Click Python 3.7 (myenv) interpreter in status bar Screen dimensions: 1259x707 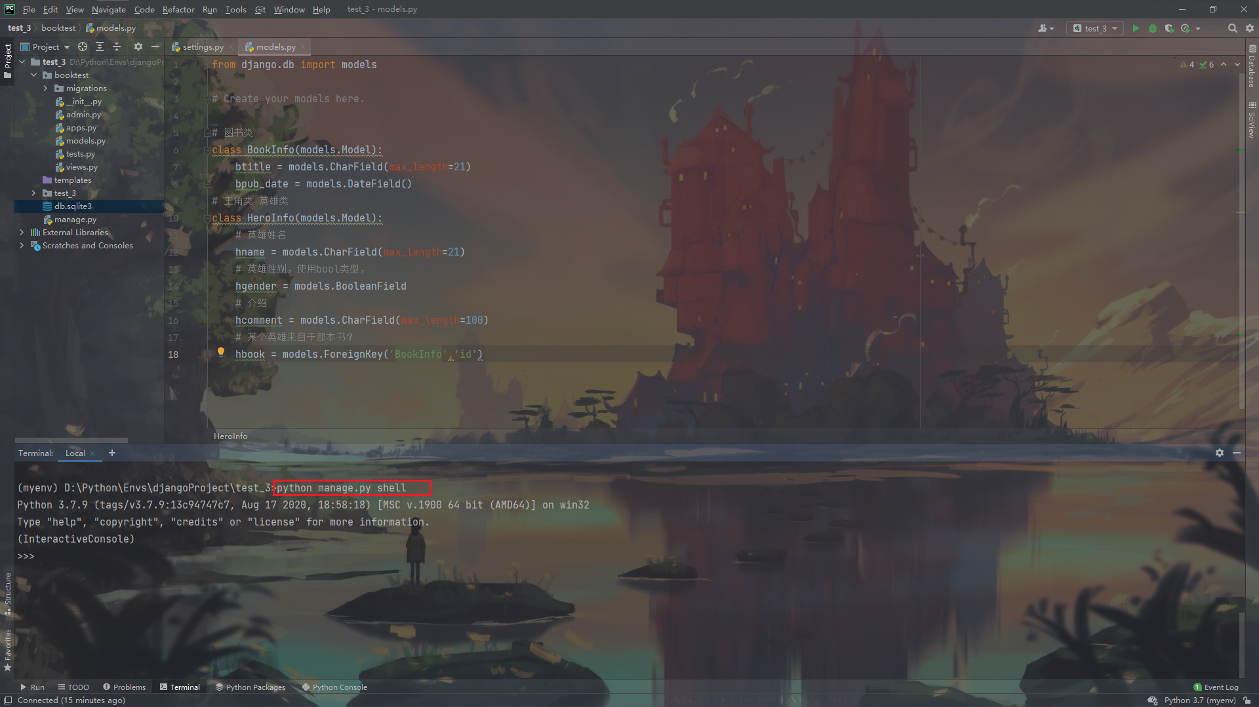[x=1200, y=700]
